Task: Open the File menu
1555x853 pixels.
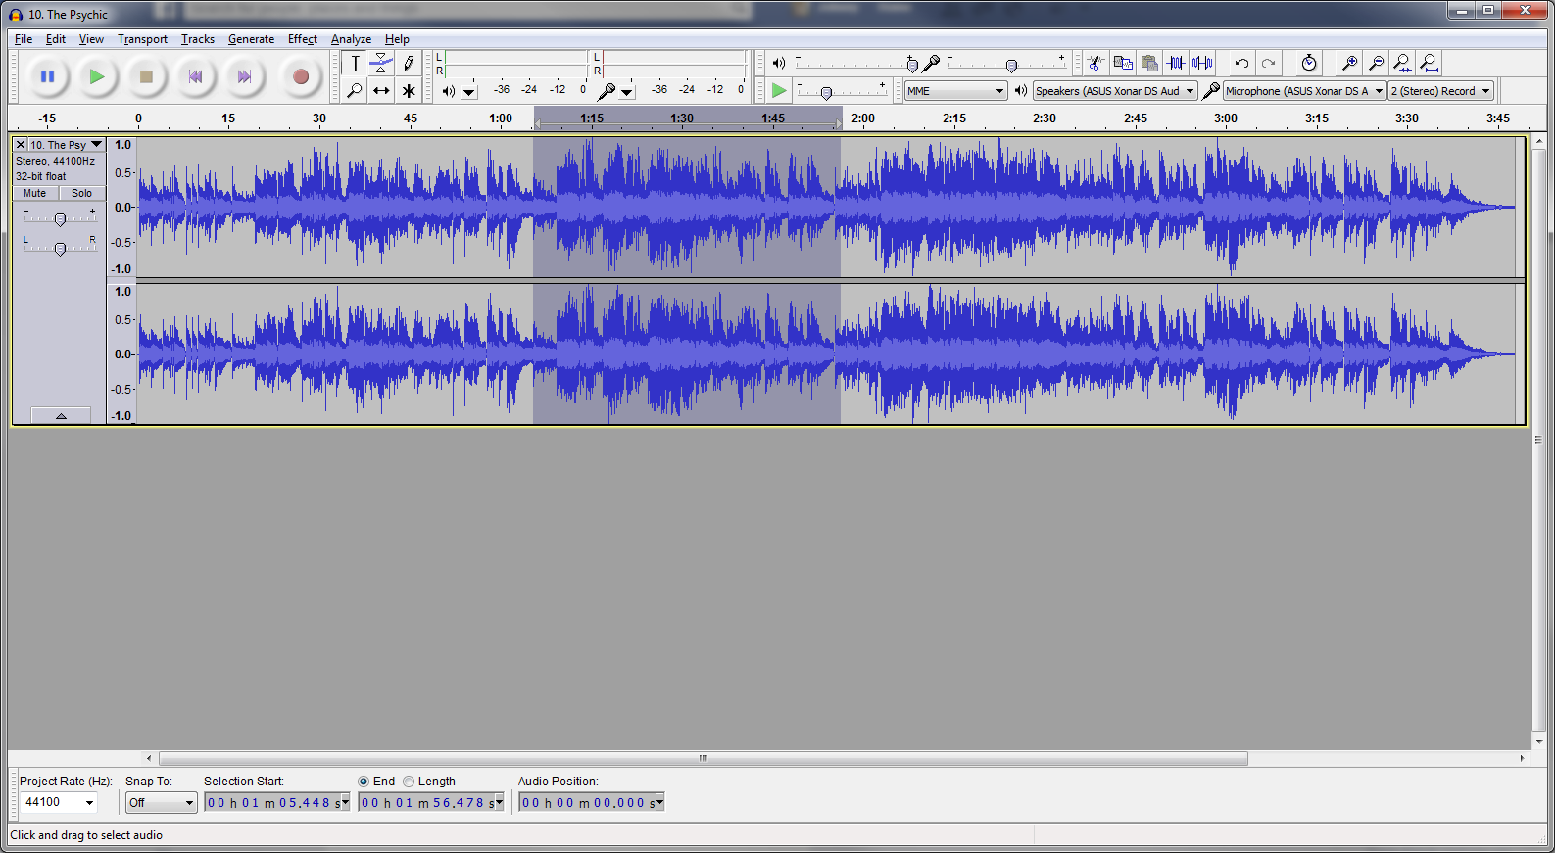Action: pos(24,39)
